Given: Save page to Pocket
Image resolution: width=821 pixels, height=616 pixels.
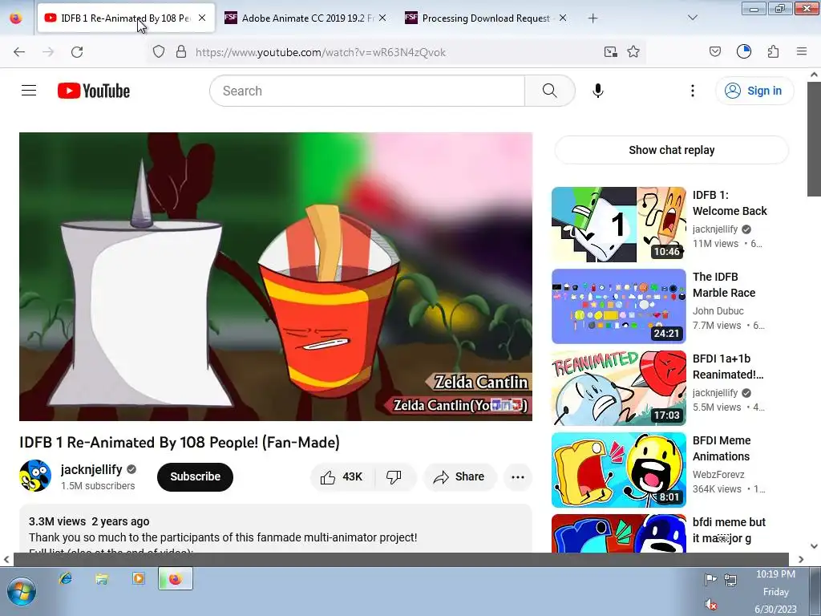Looking at the screenshot, I should [714, 52].
